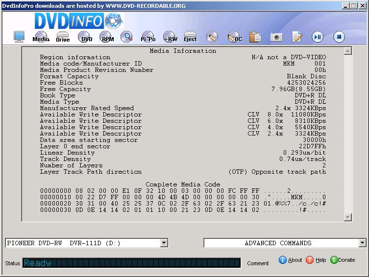369x277 pixels.
Task: Click the 'Blank Disc' format capacity value
Action: point(306,76)
